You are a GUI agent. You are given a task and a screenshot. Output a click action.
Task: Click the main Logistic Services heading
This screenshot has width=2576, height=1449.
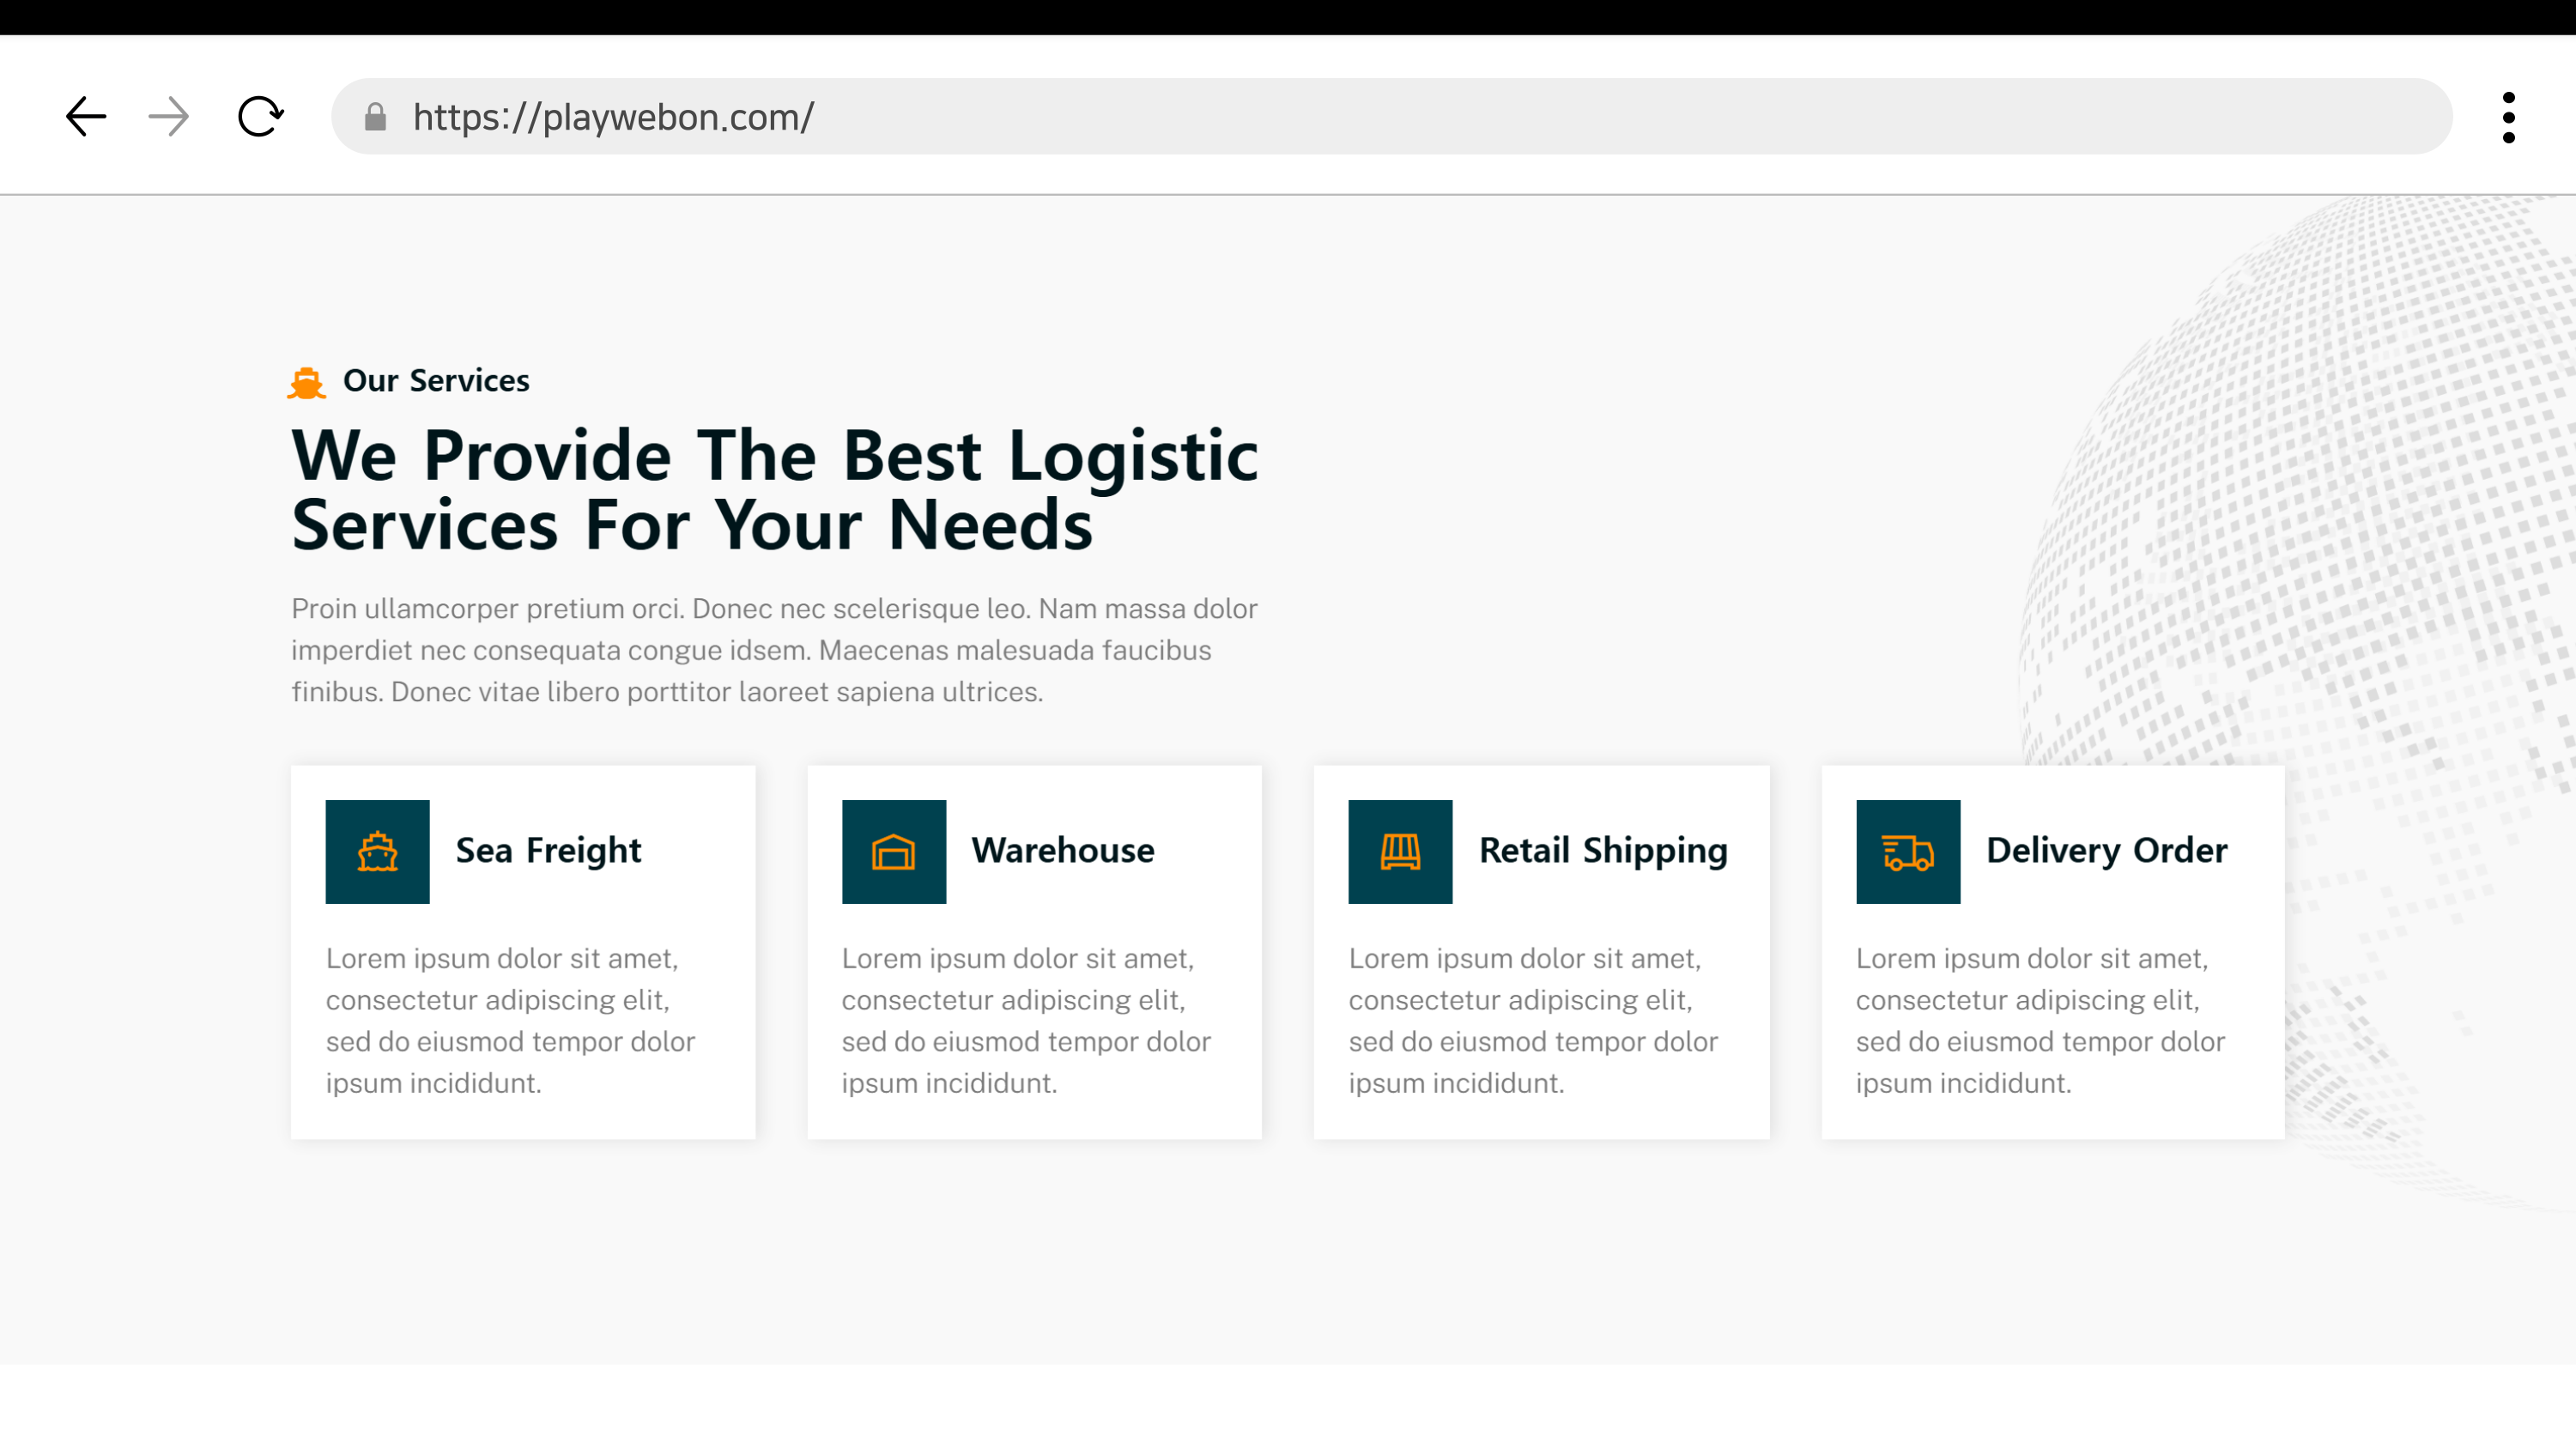coord(774,489)
